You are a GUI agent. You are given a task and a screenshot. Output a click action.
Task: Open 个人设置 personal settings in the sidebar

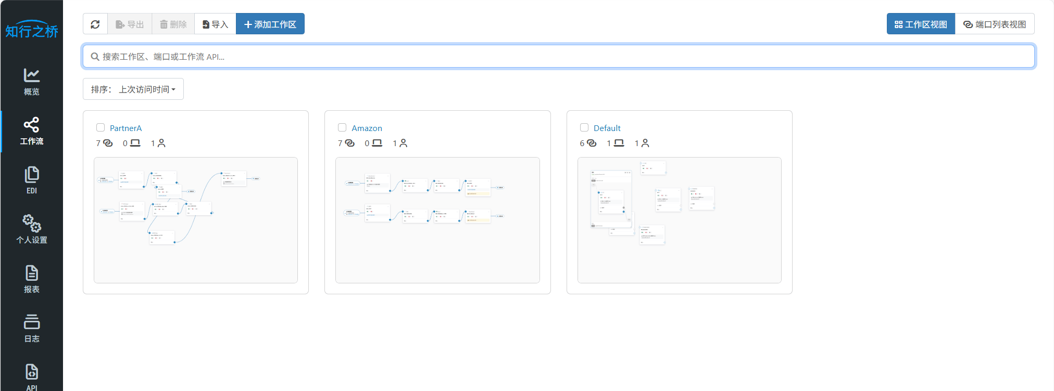(32, 230)
